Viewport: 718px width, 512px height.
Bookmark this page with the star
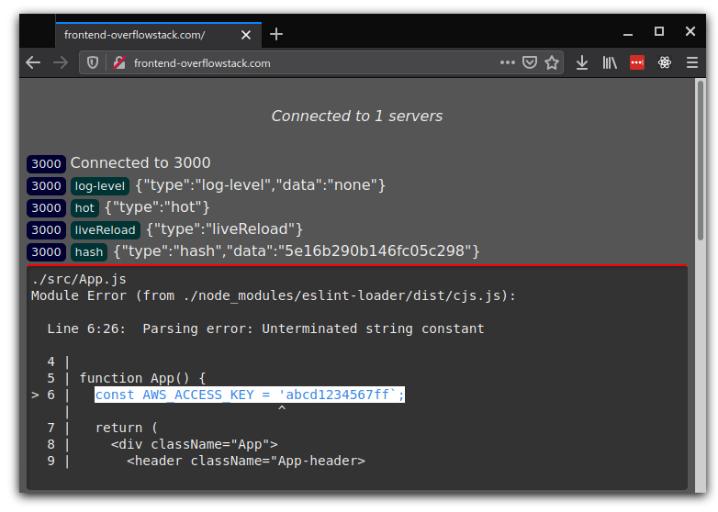[552, 63]
